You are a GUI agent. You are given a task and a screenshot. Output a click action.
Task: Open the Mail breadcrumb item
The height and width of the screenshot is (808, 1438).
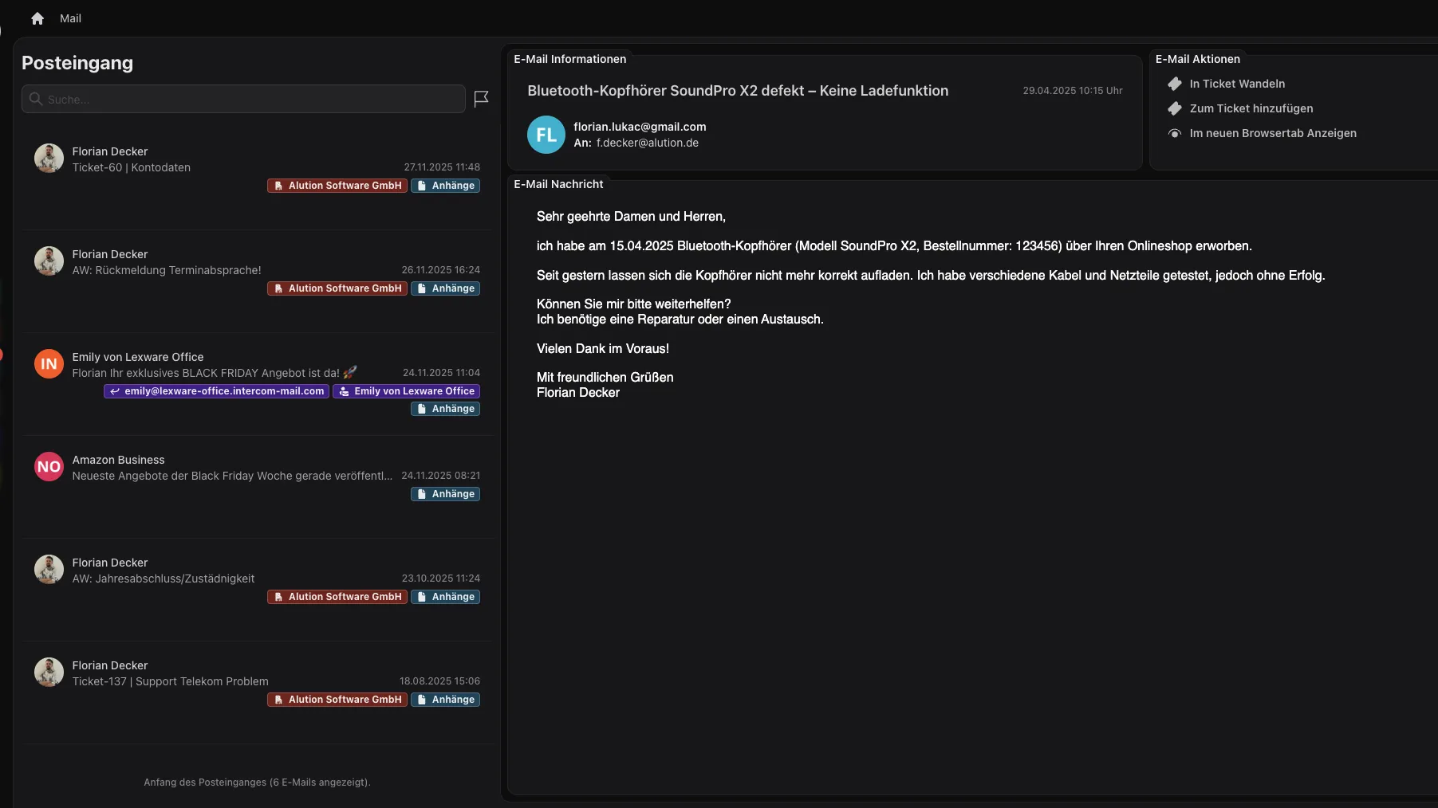[x=70, y=18]
